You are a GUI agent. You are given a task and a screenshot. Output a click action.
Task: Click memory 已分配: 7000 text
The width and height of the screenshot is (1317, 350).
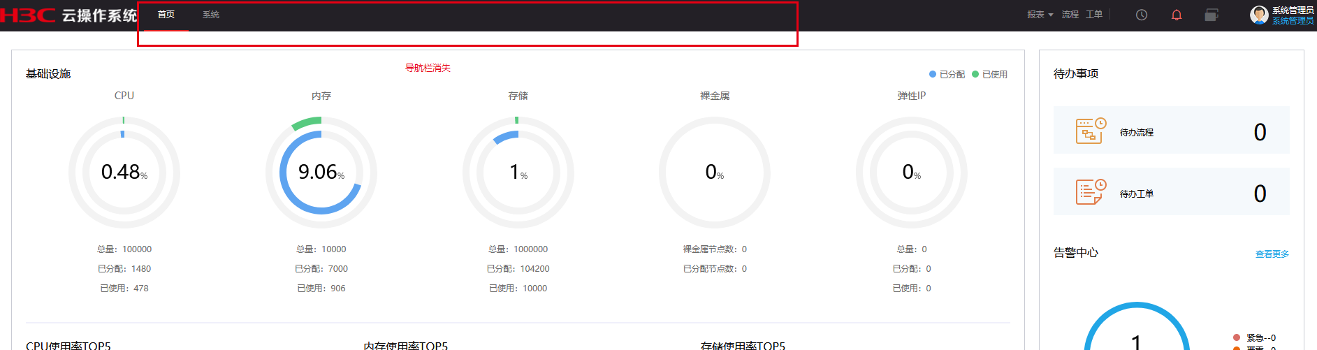pyautogui.click(x=321, y=269)
